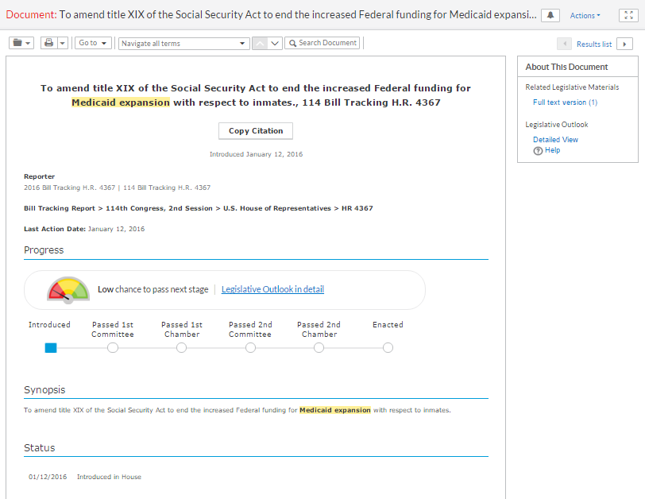645x499 pixels.
Task: Open Navigate all terms combo box
Action: 183,44
